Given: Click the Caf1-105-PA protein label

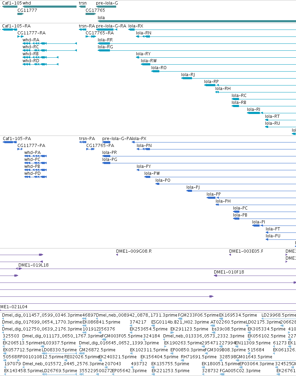Looking at the screenshot, I should coord(17,139).
